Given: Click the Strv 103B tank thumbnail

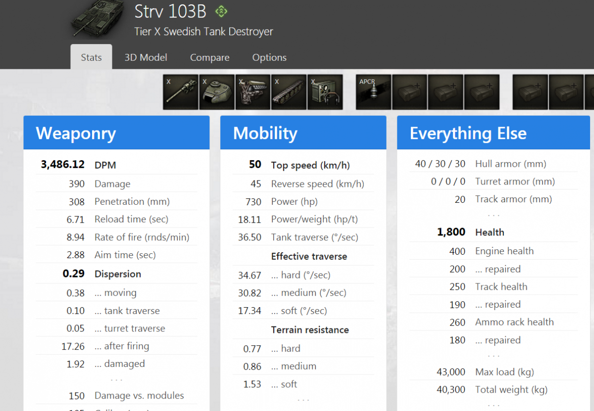Looking at the screenshot, I should (97, 19).
